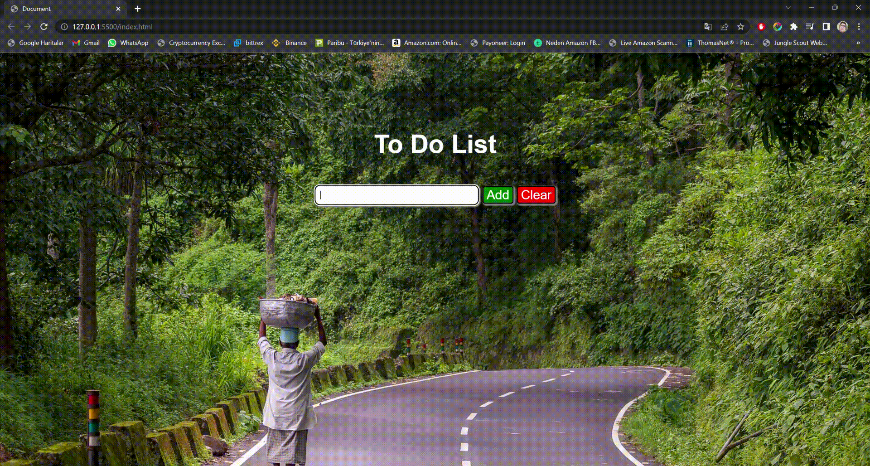Open the Paribu - Türkiye'nin bookmark
Viewport: 870px width, 466px height.
click(349, 43)
